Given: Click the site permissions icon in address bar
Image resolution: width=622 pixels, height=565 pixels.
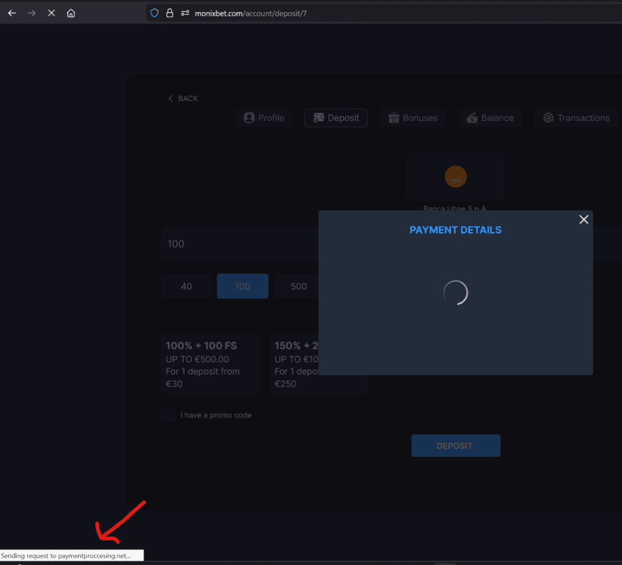Looking at the screenshot, I should point(185,13).
